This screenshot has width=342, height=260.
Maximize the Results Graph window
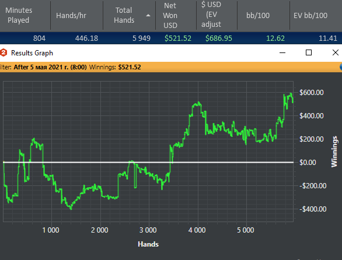point(309,52)
